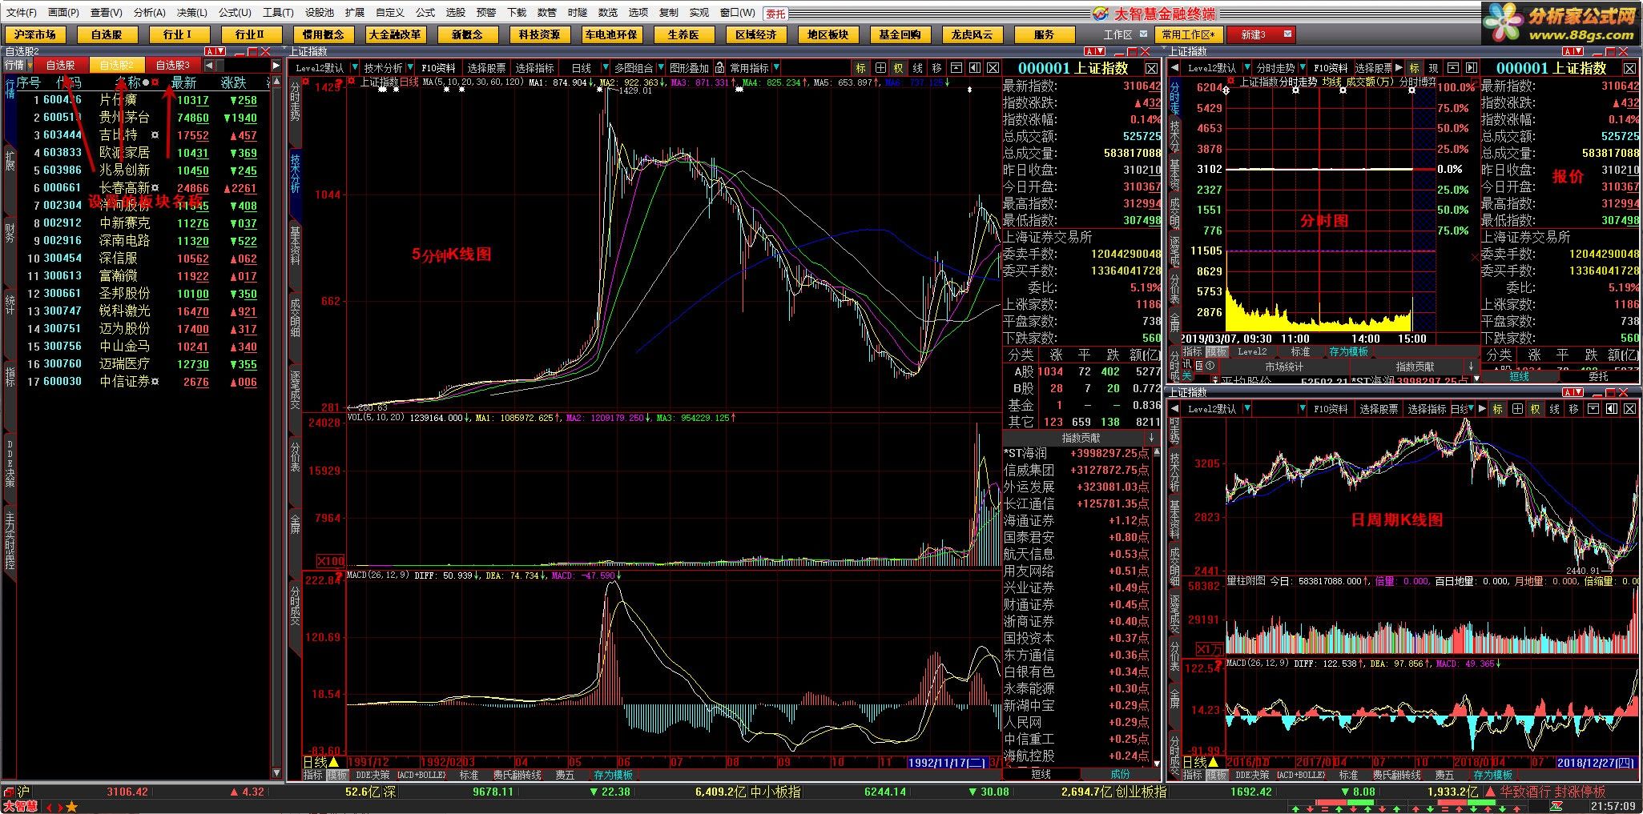Click F10资料 in the center chart toolbar
Viewport: 1643px width, 814px height.
coord(438,68)
